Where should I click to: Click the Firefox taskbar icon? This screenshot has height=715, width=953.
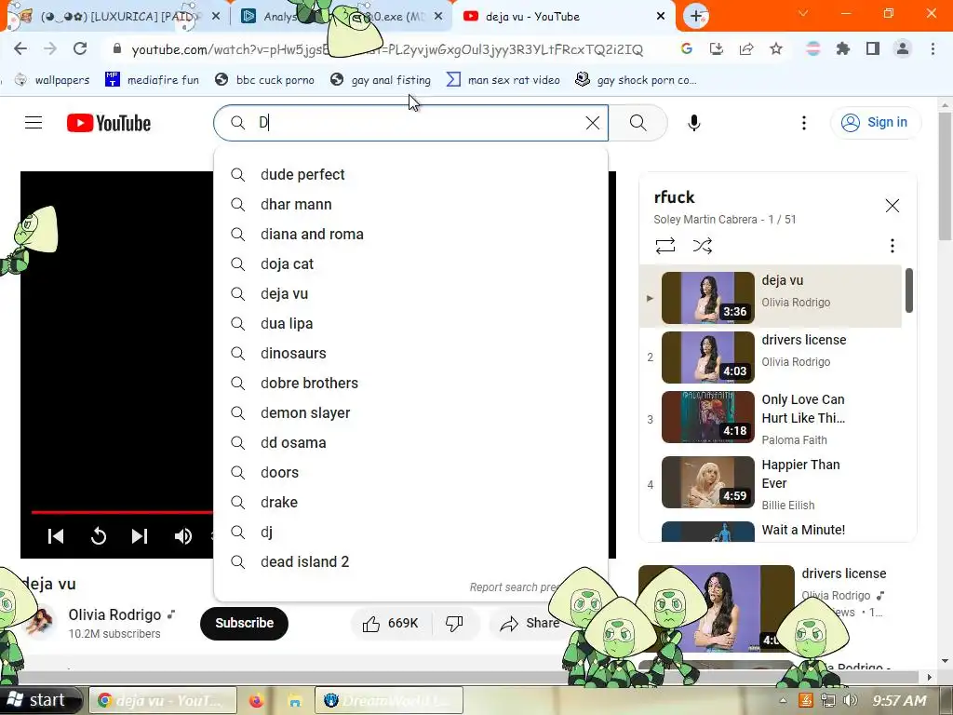click(257, 701)
